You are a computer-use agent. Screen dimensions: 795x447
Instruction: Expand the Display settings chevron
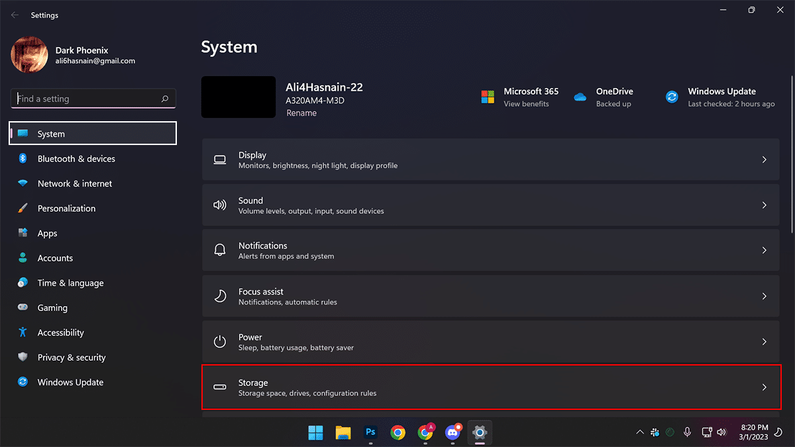point(764,160)
